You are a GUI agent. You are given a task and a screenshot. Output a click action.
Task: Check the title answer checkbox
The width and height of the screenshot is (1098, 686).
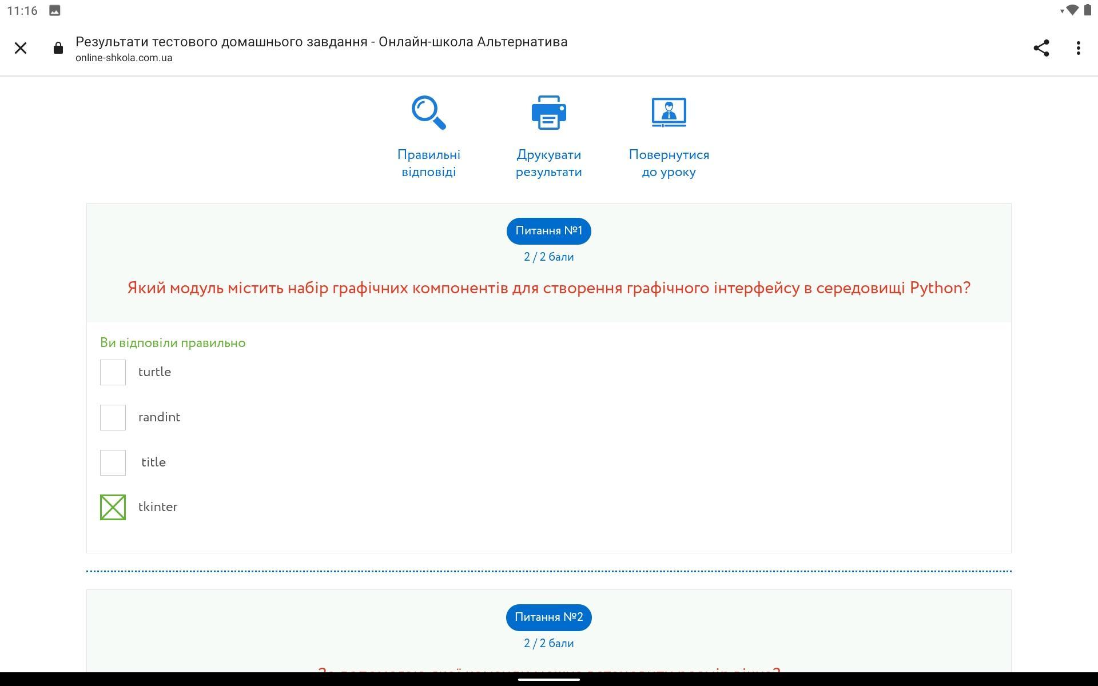pos(113,462)
